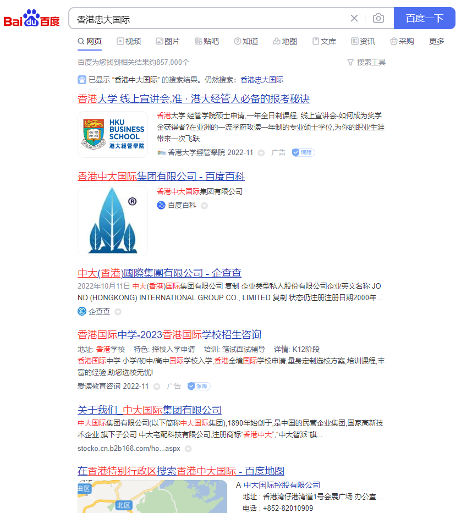This screenshot has height=513, width=461.
Task: Open the 知道 tab
Action: (246, 41)
